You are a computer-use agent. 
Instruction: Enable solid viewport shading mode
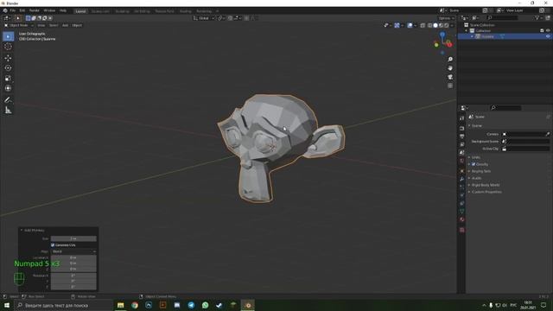coord(435,25)
